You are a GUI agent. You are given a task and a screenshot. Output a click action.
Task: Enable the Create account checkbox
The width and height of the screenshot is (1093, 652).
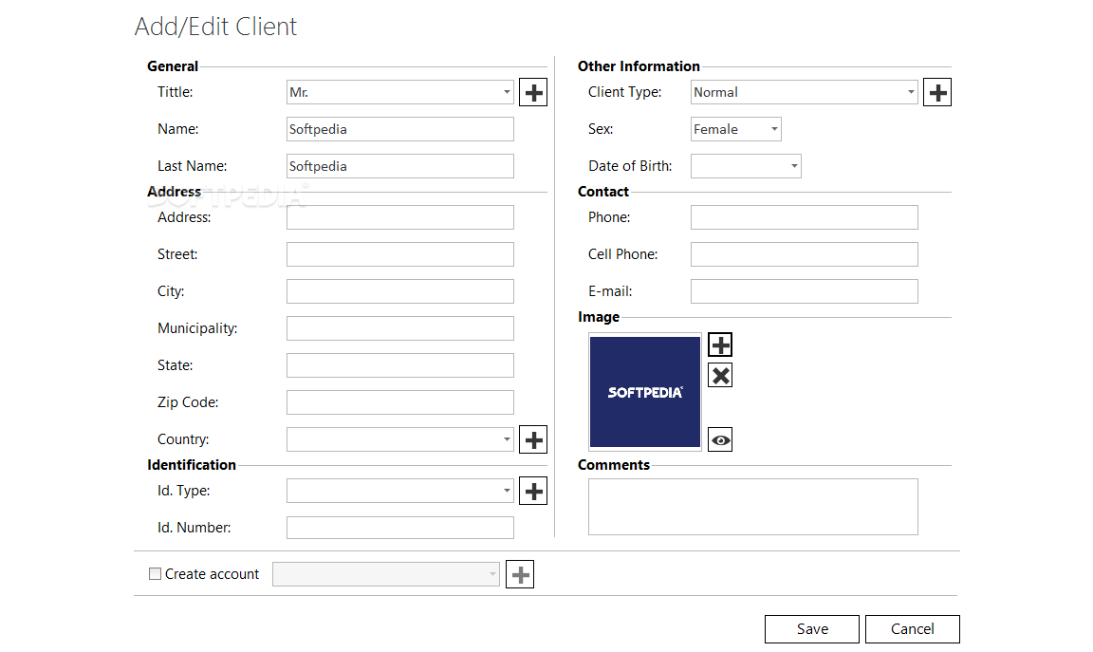click(155, 574)
